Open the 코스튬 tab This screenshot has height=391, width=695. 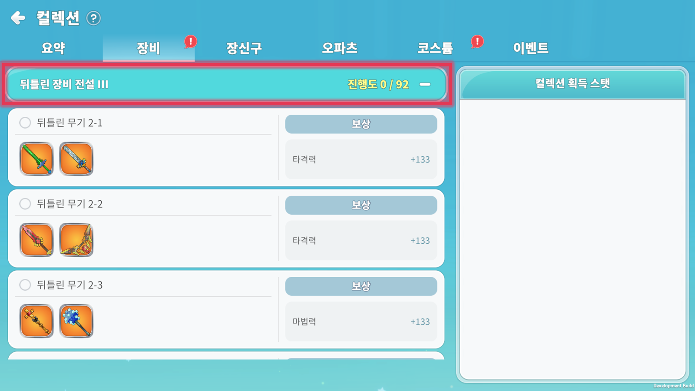tap(435, 48)
